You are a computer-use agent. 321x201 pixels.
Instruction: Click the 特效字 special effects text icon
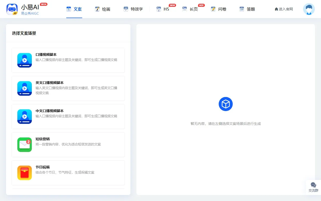[126, 9]
